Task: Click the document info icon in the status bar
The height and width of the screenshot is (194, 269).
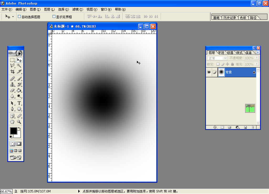Action: pyautogui.click(x=16, y=191)
